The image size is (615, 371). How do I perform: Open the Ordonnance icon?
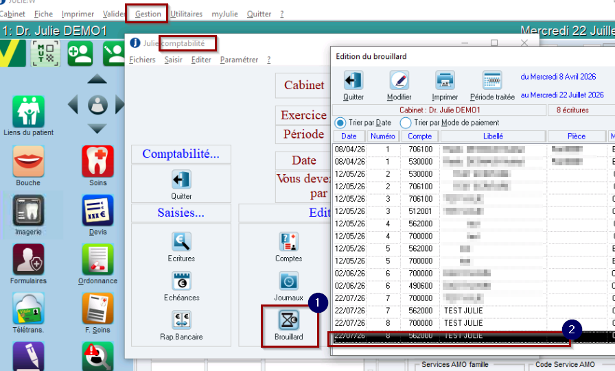pyautogui.click(x=97, y=260)
